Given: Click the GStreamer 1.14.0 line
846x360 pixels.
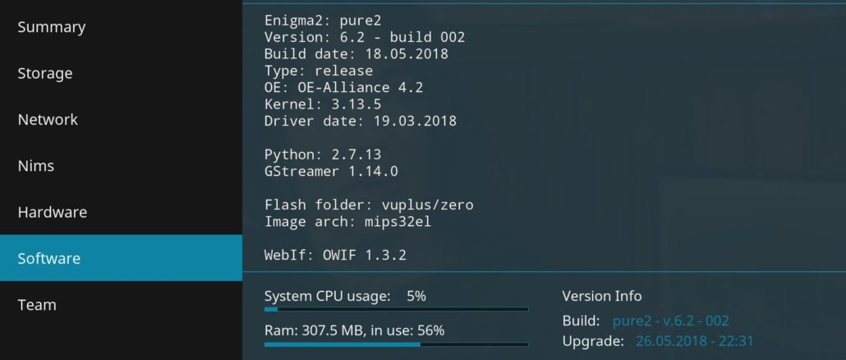Looking at the screenshot, I should click(x=331, y=172).
